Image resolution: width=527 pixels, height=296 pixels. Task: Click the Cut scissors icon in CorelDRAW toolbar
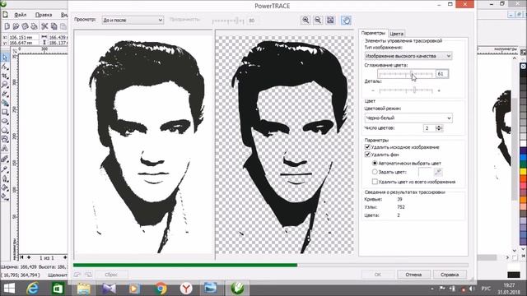[x=44, y=26]
